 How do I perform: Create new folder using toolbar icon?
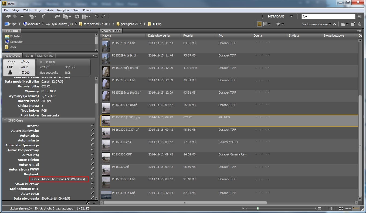point(353,24)
